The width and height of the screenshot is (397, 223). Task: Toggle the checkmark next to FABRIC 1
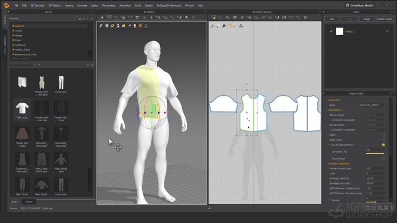331,31
